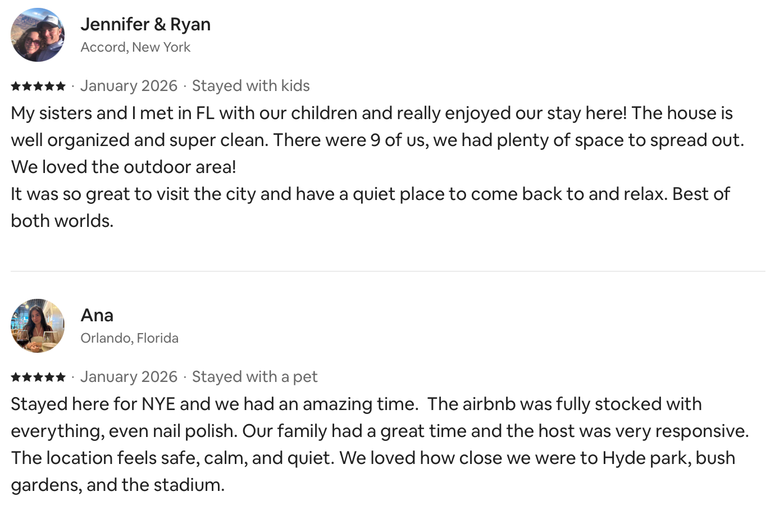This screenshot has height=528, width=784.
Task: Click the divider line between the two reviews
Action: click(388, 271)
